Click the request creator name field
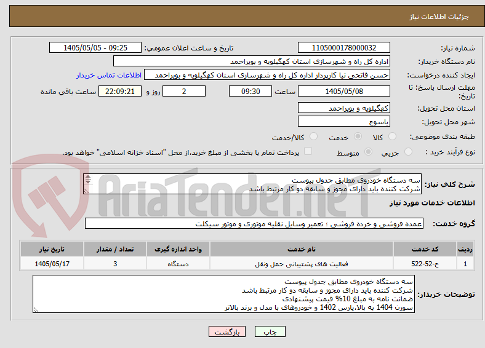The image size is (485, 348). [267, 75]
